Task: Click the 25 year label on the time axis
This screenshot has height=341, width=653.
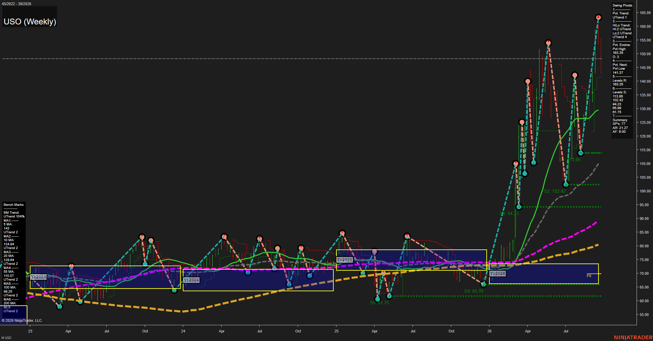Action: click(336, 331)
